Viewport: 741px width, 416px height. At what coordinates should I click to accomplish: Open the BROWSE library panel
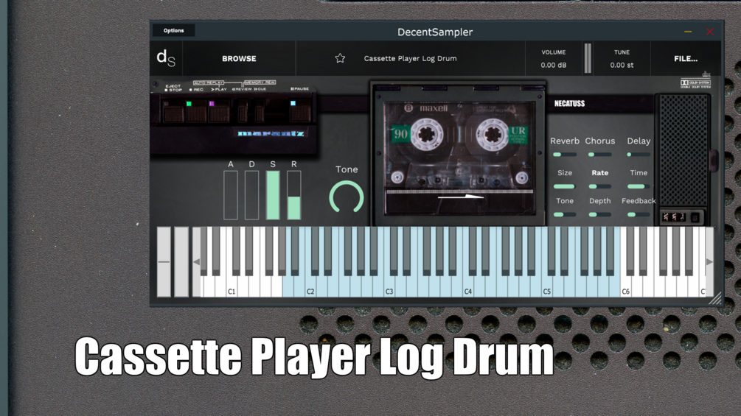[x=239, y=58]
